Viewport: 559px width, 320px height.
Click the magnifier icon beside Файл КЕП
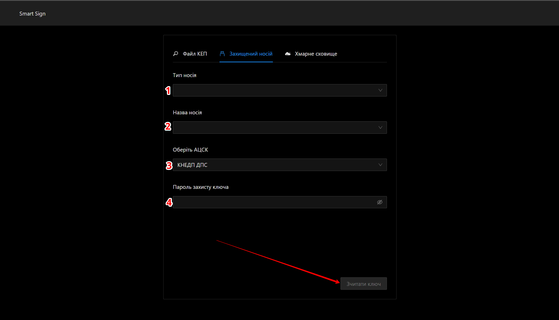(x=175, y=54)
